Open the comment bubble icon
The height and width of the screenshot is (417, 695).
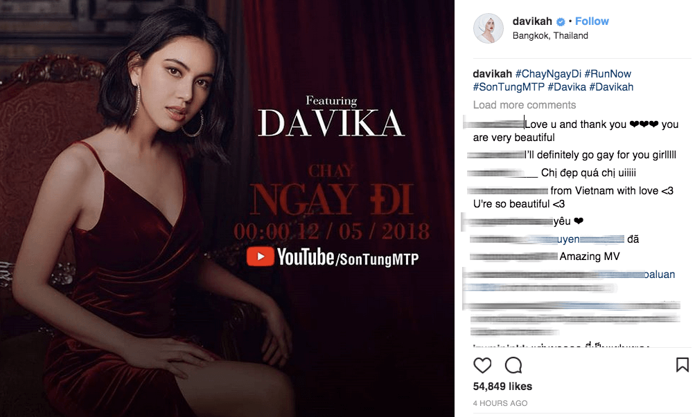click(513, 365)
